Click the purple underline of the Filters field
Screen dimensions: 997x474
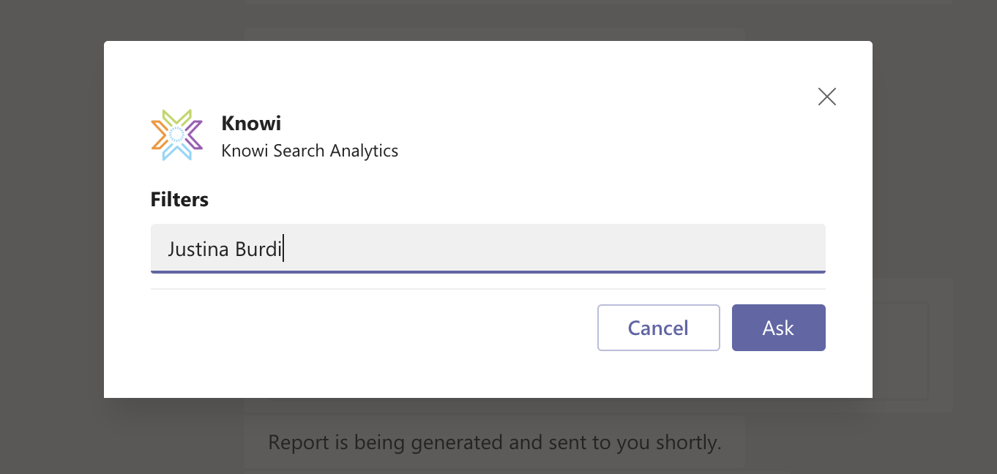[x=488, y=272]
